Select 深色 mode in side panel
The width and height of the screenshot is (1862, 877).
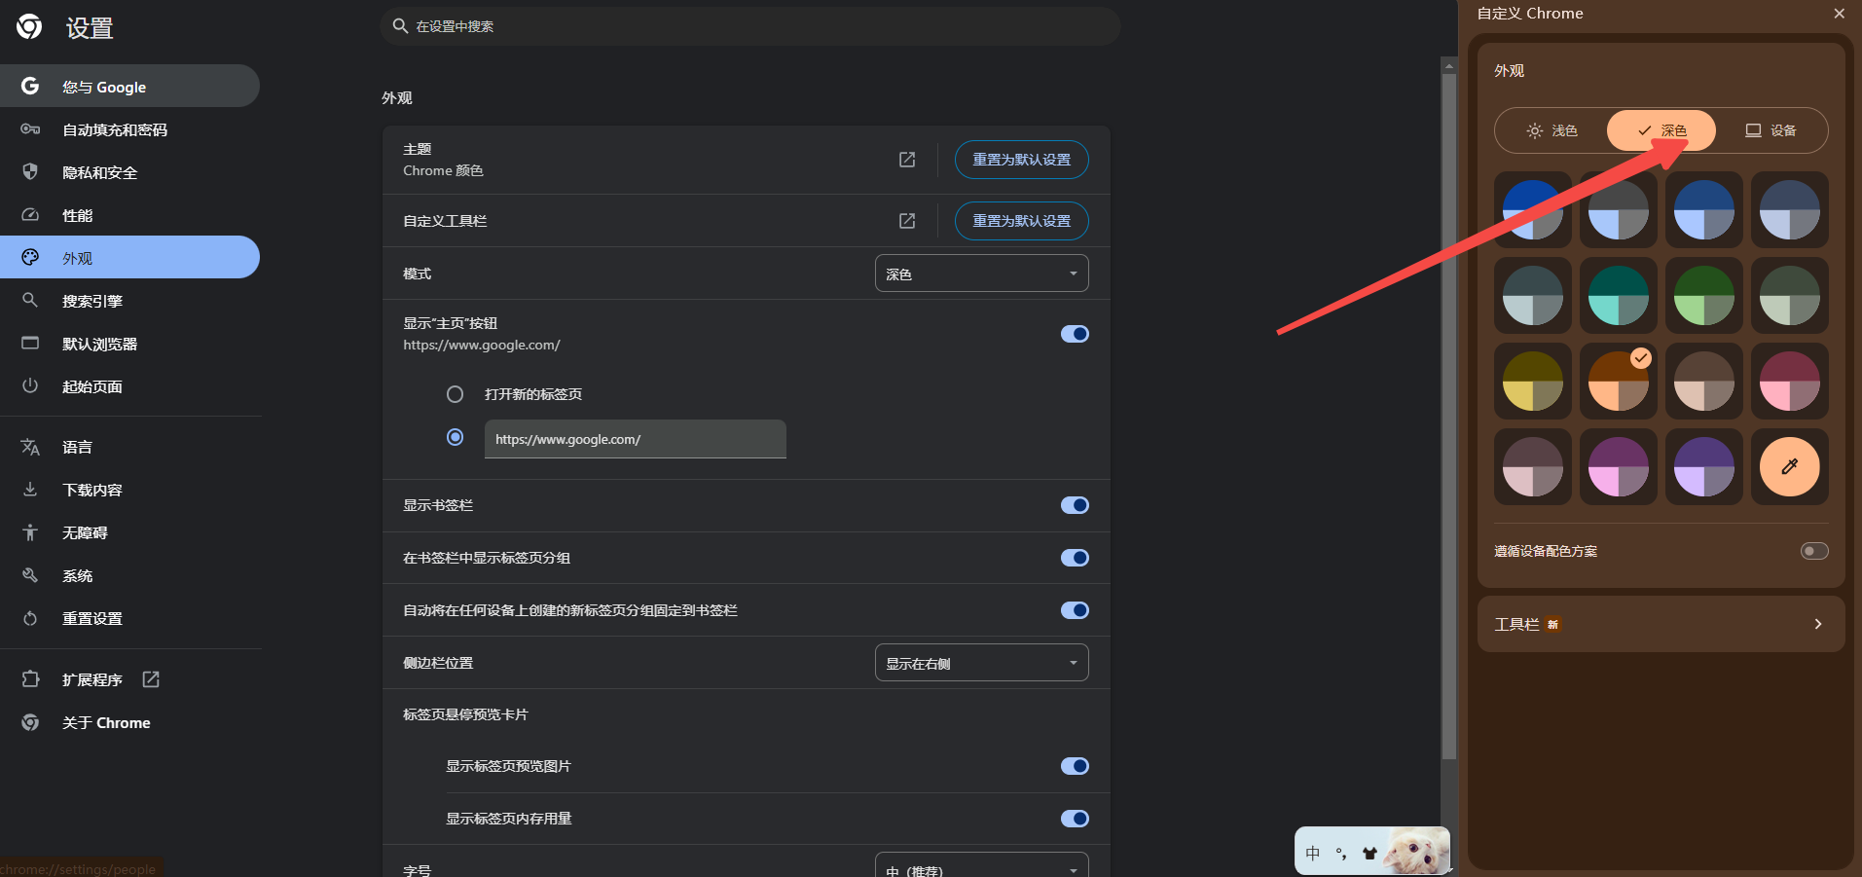click(x=1661, y=130)
